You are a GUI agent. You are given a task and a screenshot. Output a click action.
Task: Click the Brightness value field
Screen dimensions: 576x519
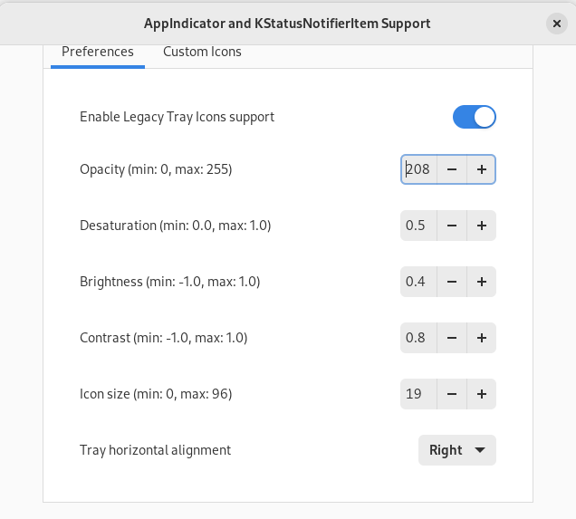pyautogui.click(x=418, y=282)
